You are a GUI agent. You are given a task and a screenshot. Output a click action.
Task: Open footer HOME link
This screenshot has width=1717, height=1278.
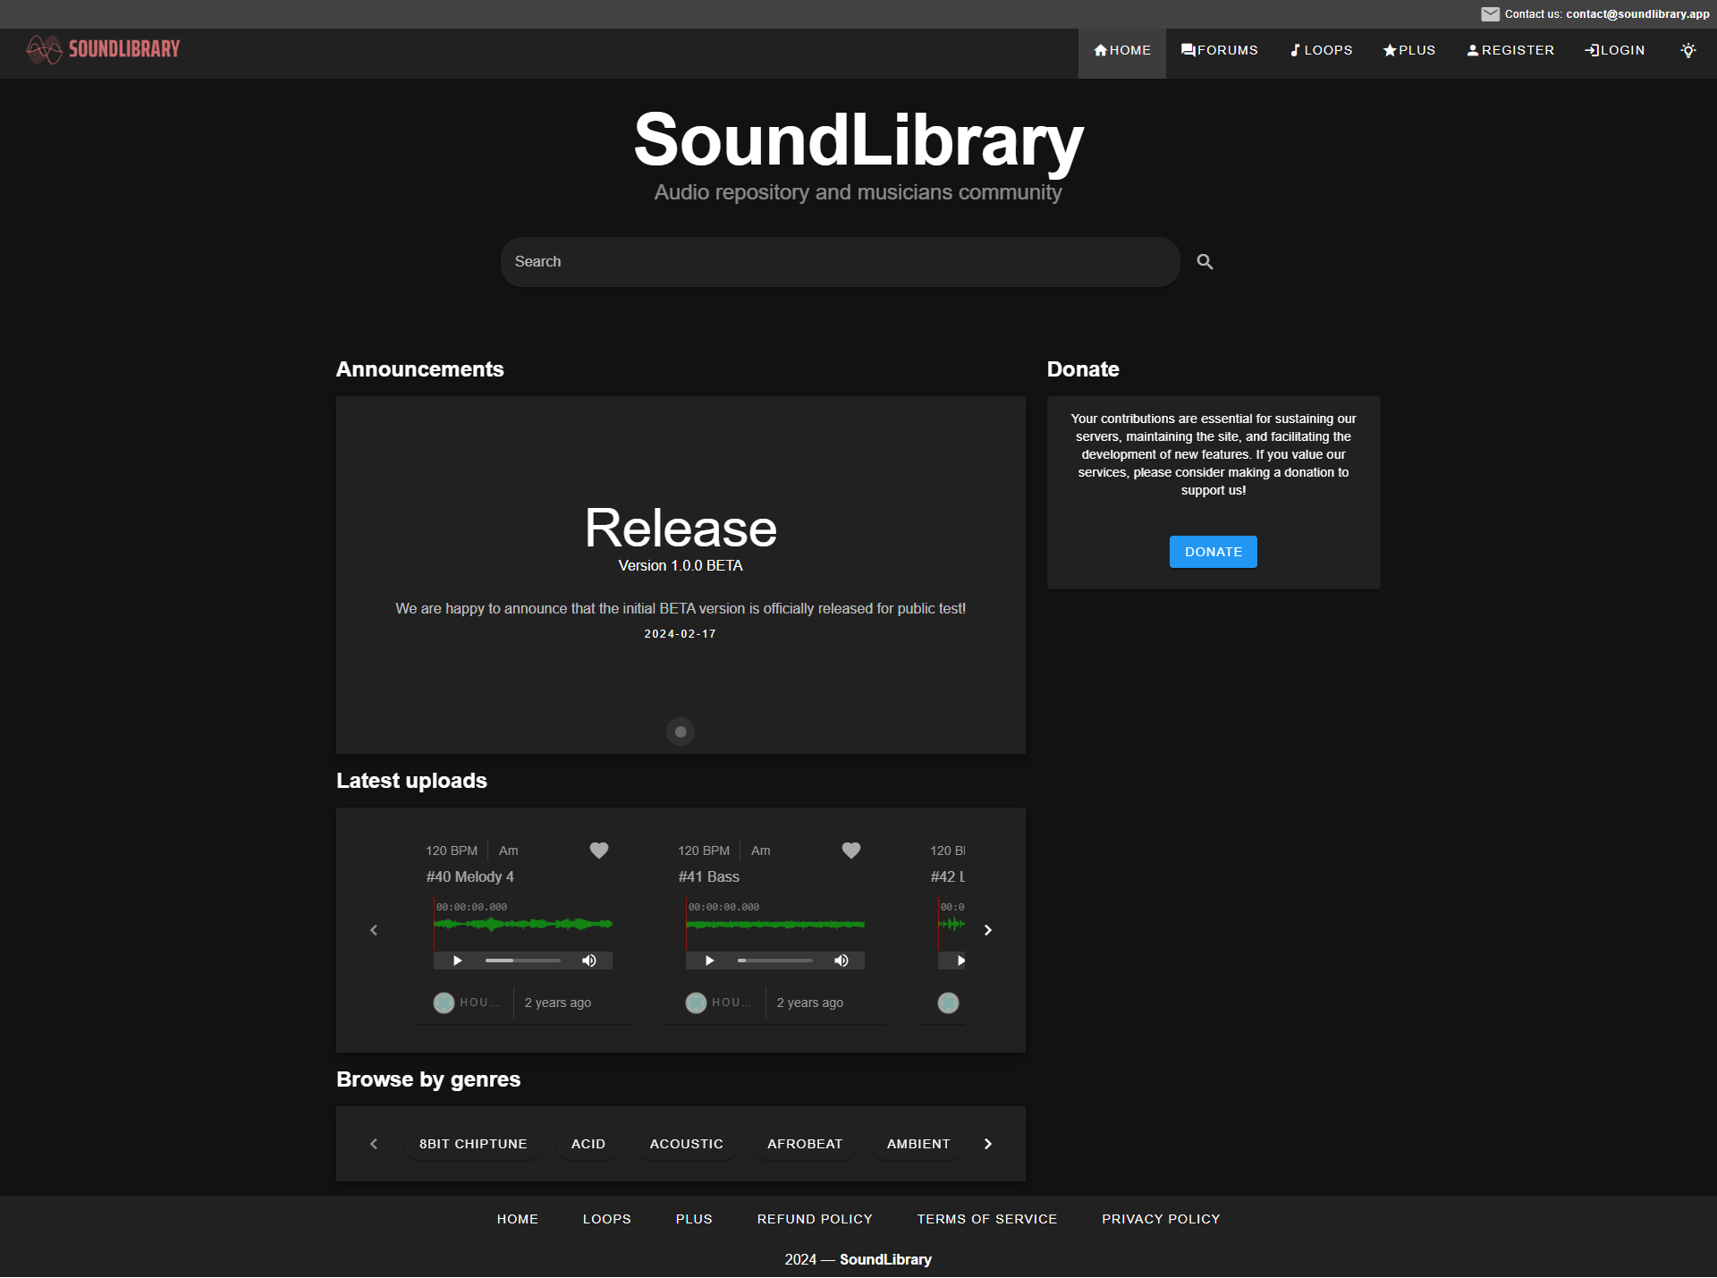tap(518, 1219)
